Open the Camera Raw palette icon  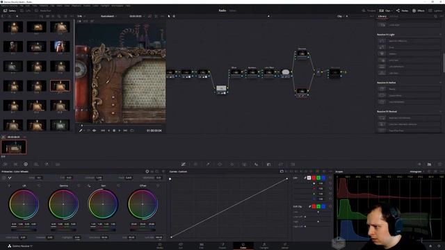tap(6, 164)
